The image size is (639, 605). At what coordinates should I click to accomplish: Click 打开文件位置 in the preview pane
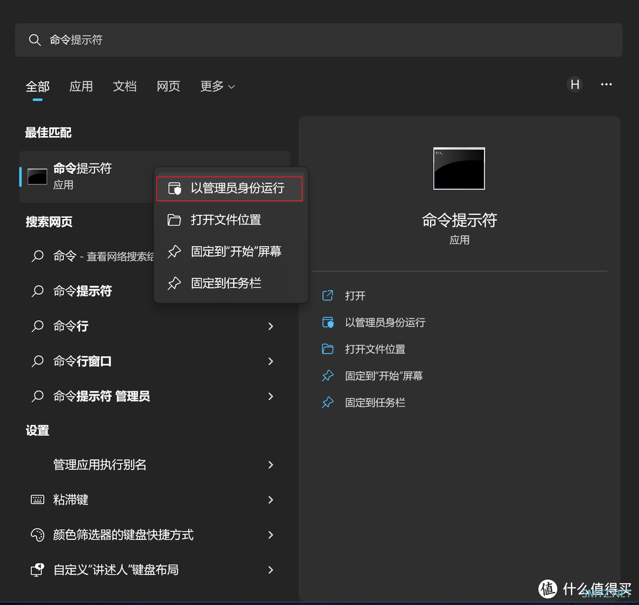[375, 349]
